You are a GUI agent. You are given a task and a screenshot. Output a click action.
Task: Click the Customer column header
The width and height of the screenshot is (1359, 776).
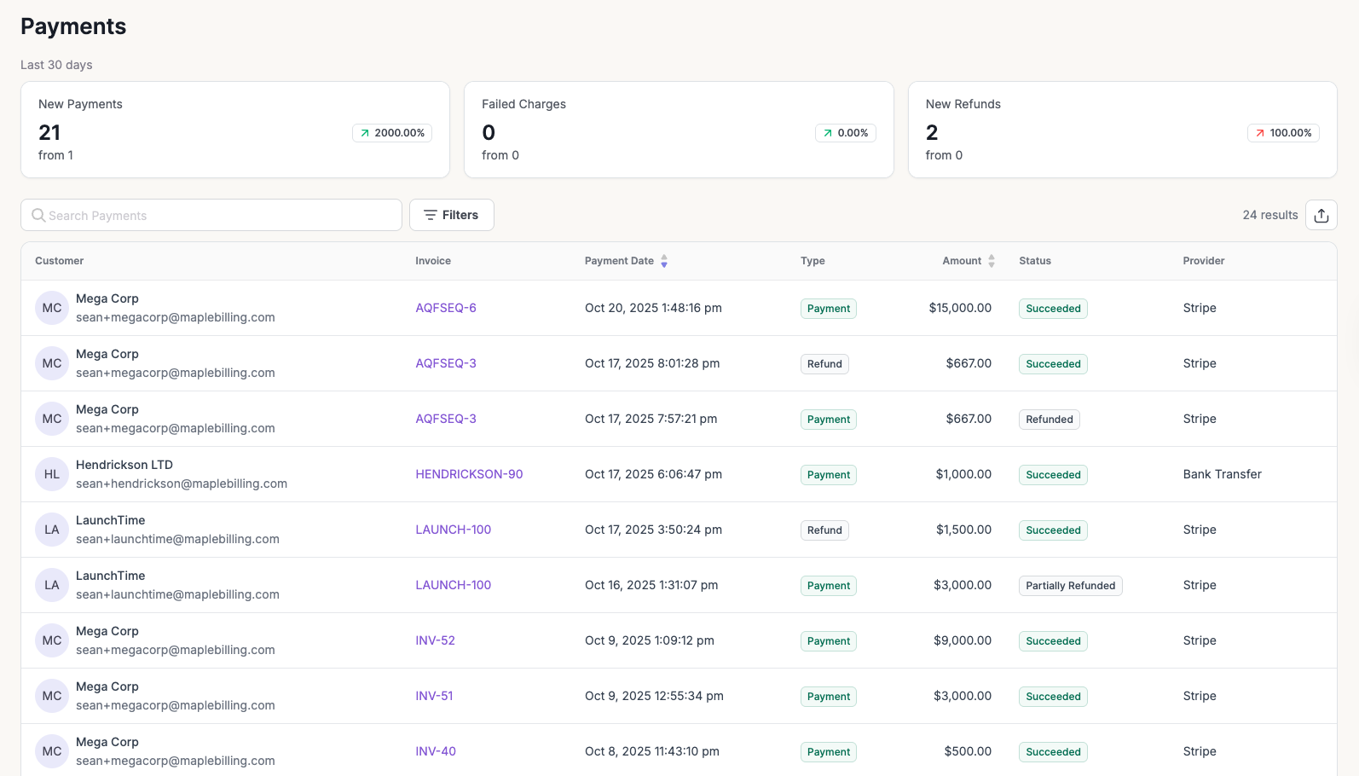(60, 261)
